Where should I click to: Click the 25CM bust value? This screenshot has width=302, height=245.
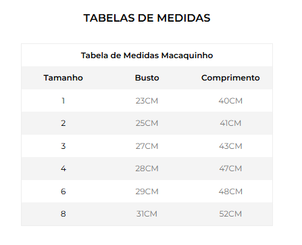click(147, 123)
